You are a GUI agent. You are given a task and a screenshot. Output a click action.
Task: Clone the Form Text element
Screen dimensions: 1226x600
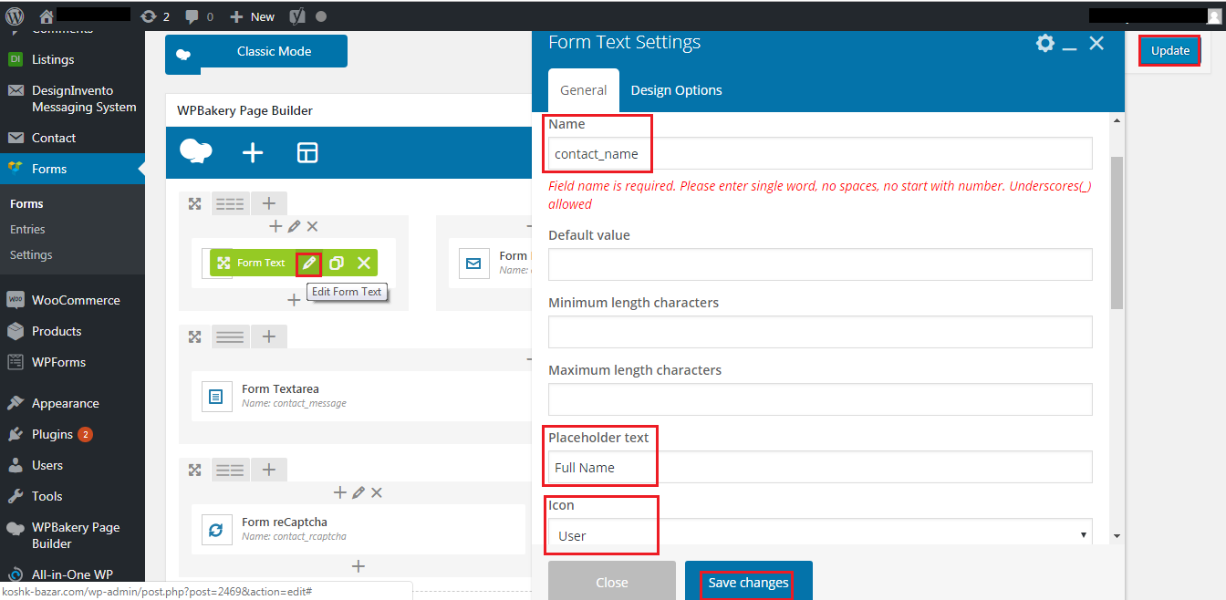pos(337,263)
